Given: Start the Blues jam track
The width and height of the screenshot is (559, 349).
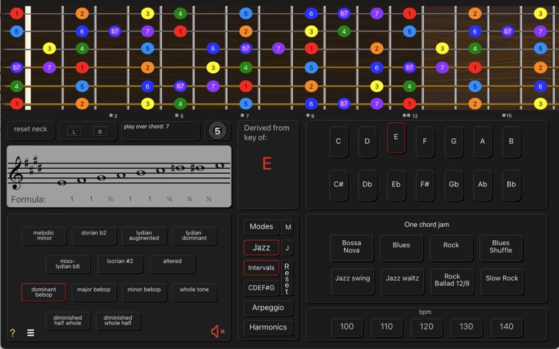Looking at the screenshot, I should [x=401, y=247].
